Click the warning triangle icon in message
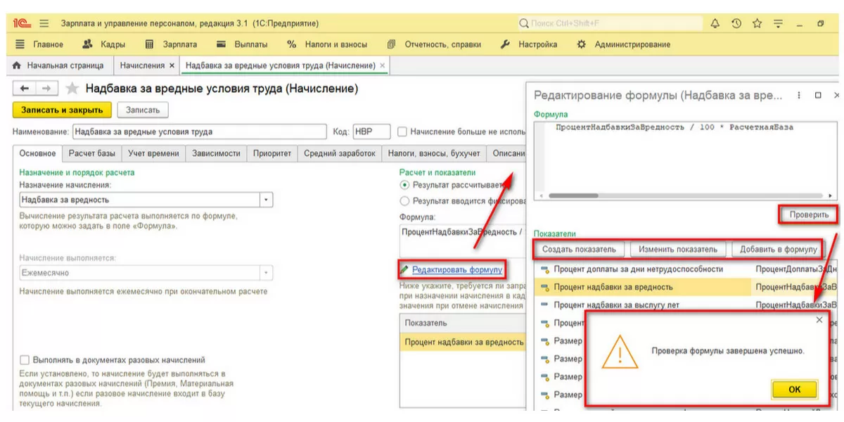Image resolution: width=844 pixels, height=422 pixels. point(620,351)
